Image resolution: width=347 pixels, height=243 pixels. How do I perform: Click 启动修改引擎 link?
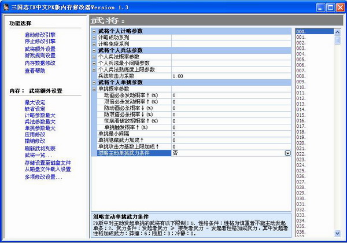click(x=40, y=35)
